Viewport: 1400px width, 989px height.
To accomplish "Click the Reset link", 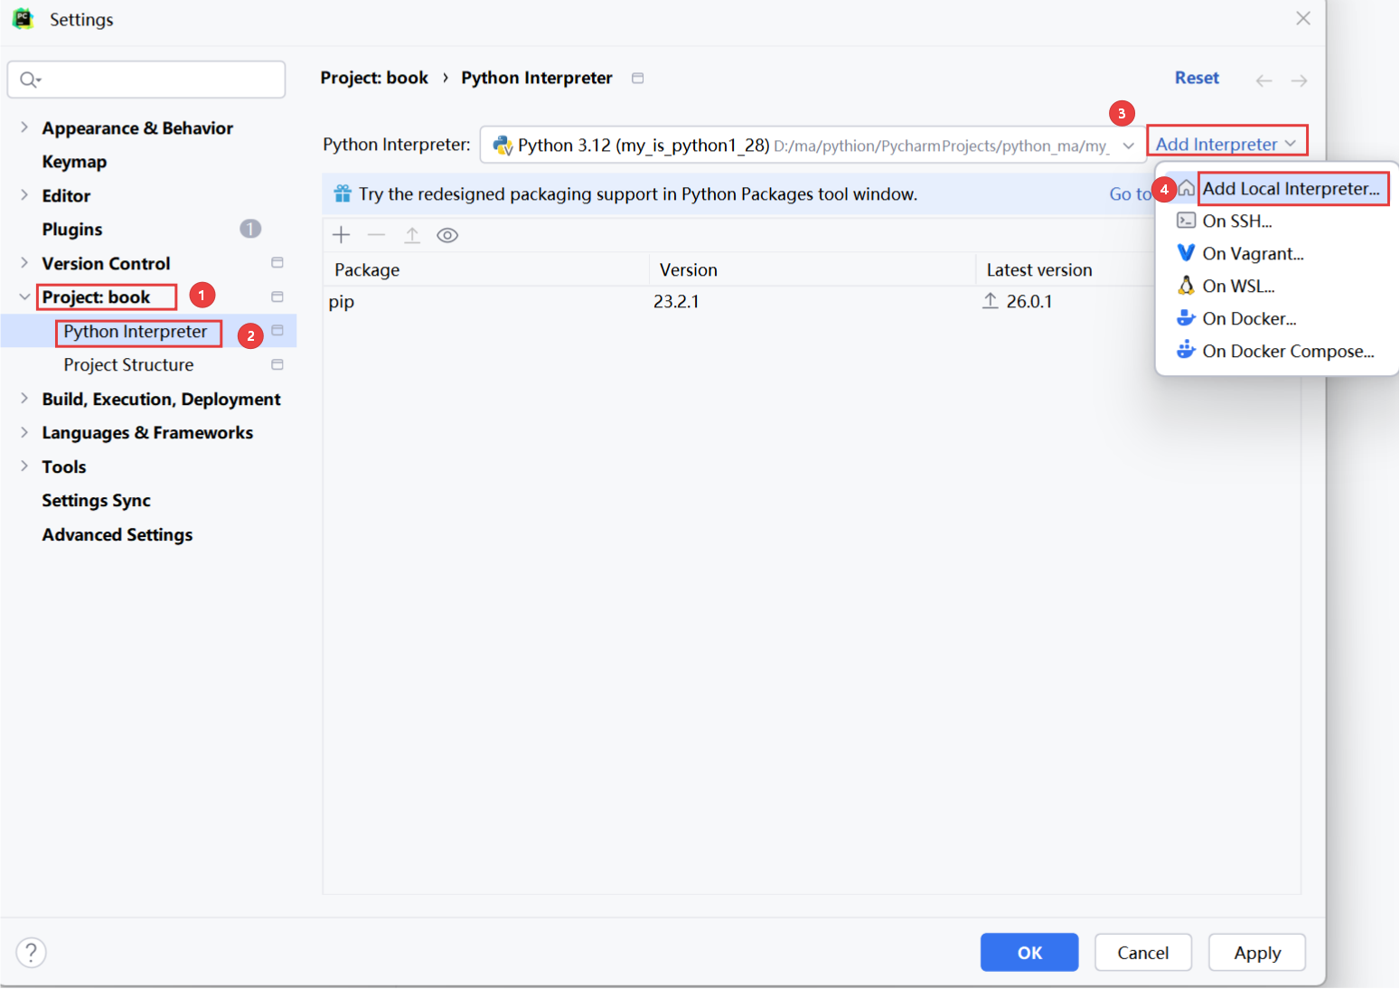I will click(x=1196, y=78).
